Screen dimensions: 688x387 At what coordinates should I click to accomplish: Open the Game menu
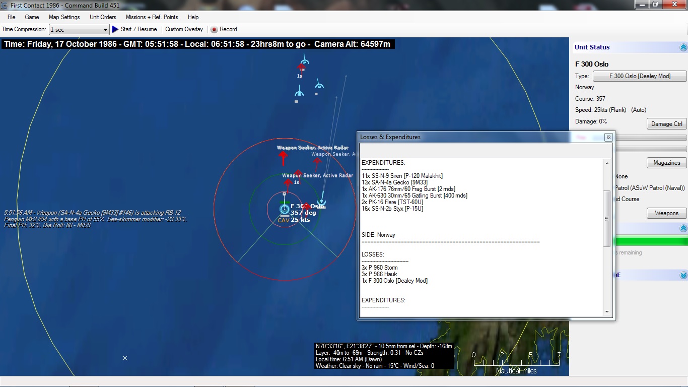pos(32,17)
